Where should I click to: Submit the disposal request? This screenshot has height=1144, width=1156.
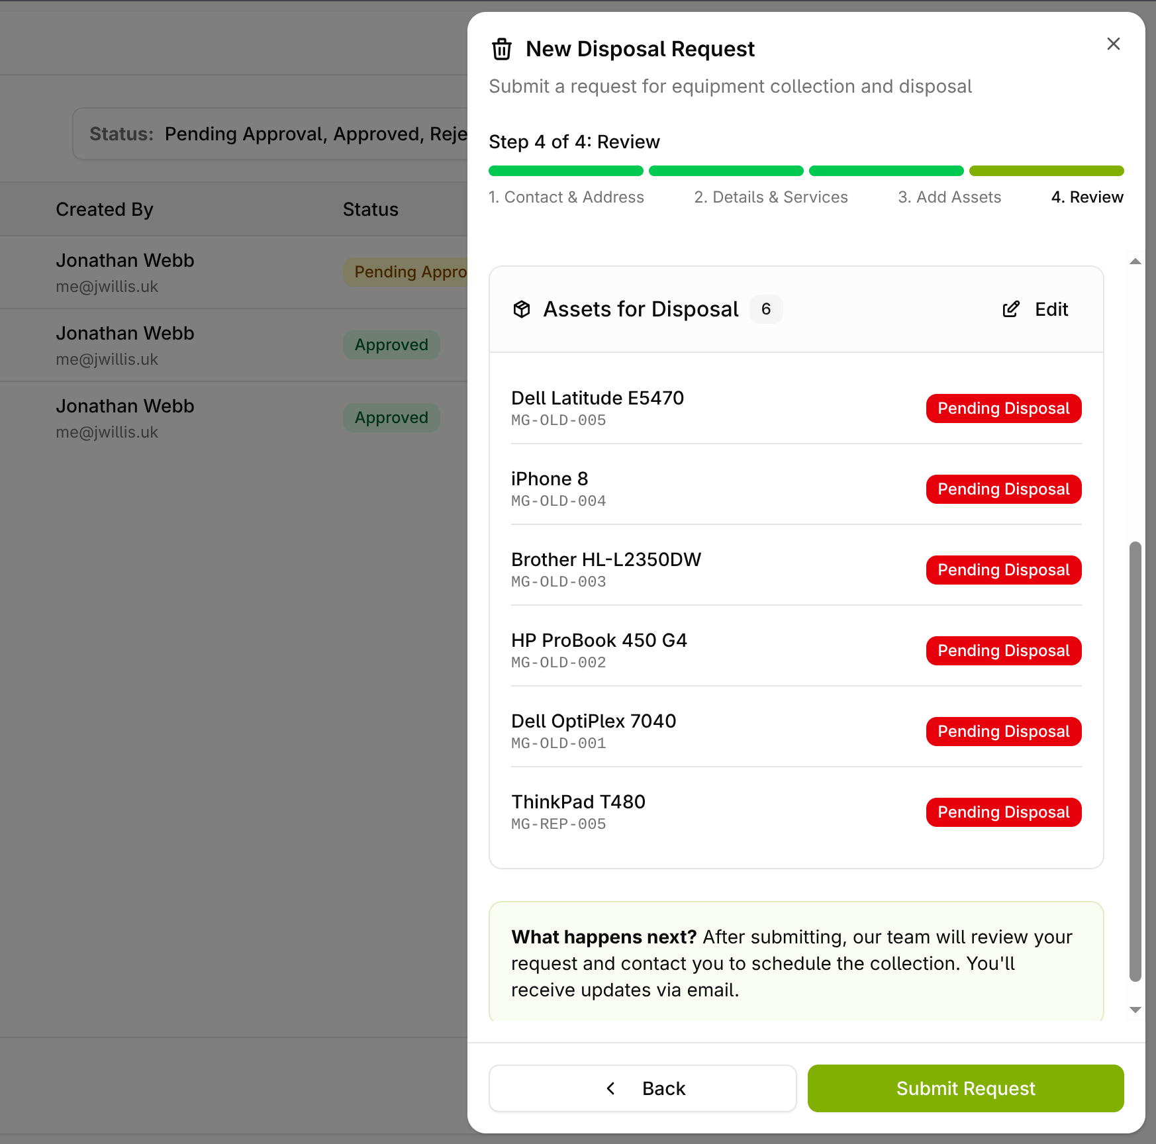click(x=965, y=1088)
